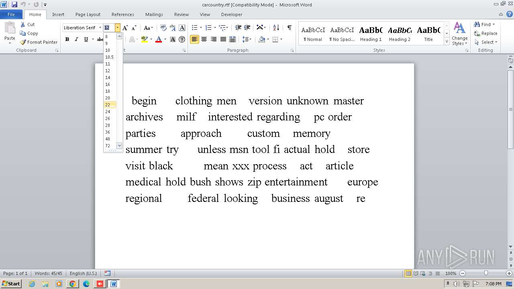Click the Windows Start button
The image size is (514, 289).
click(x=11, y=284)
